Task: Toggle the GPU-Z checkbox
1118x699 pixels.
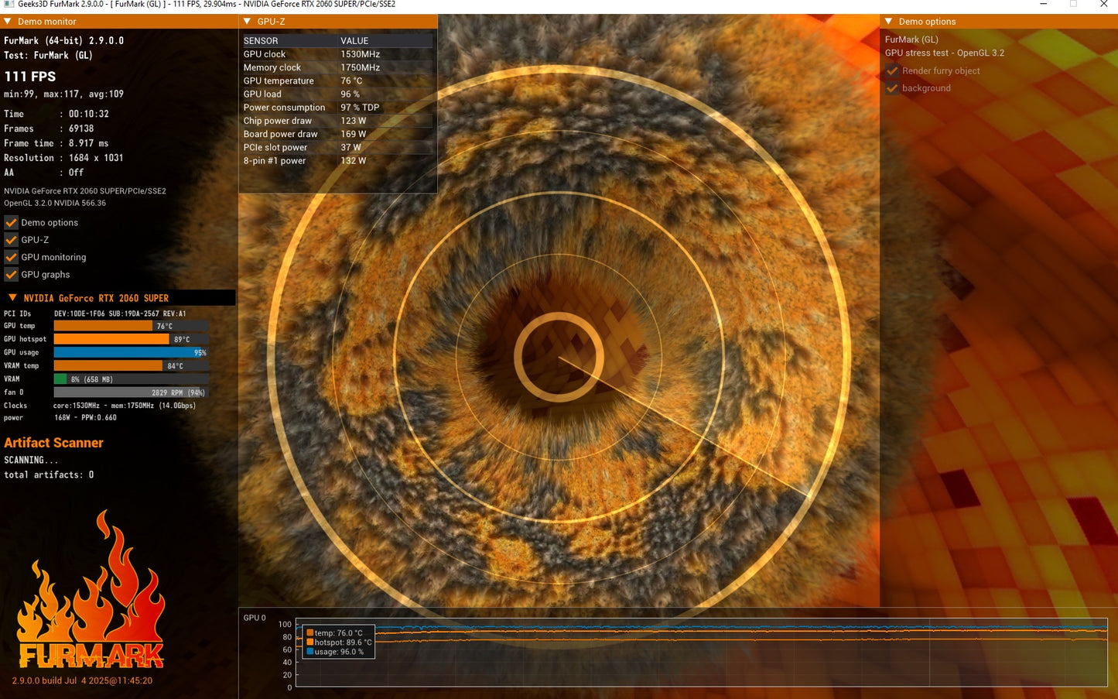Action: [x=11, y=240]
